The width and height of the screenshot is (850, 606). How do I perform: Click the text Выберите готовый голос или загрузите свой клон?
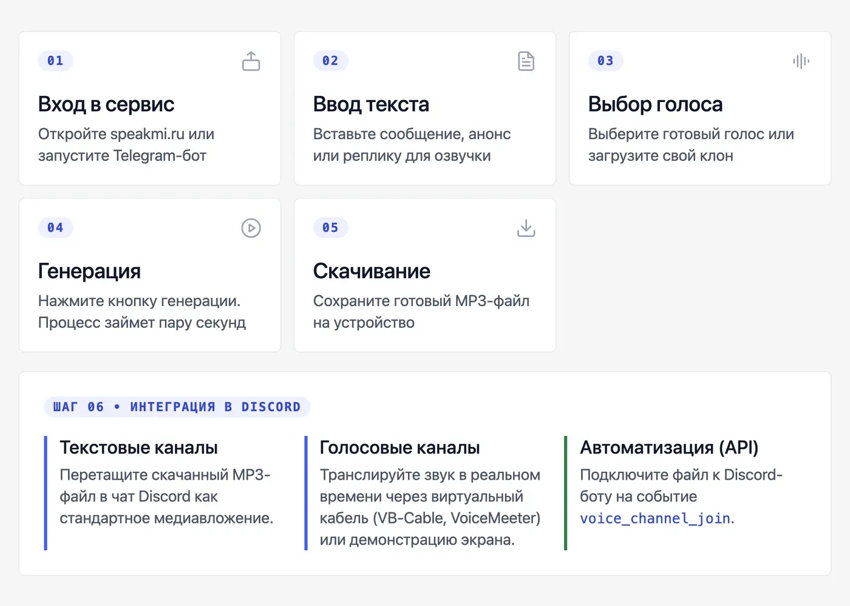(691, 145)
